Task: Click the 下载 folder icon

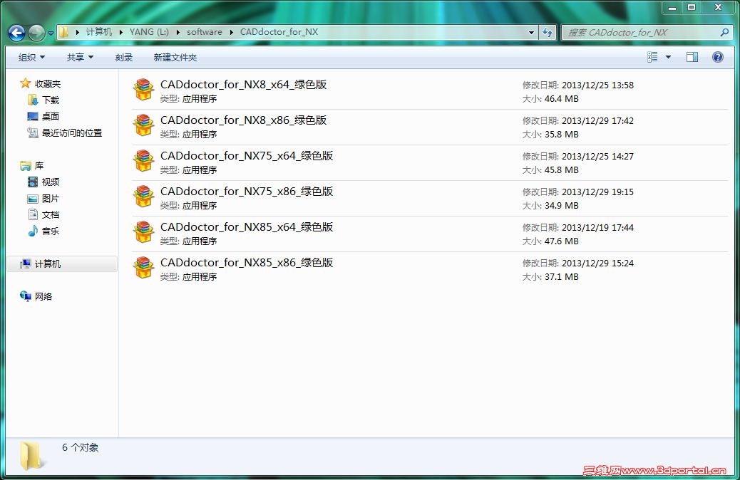Action: click(33, 100)
